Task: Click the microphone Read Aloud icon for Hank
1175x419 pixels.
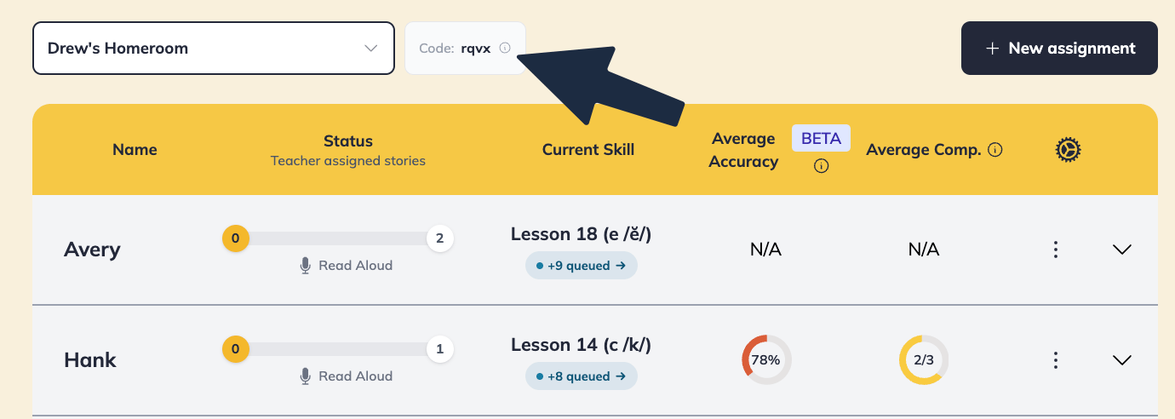Action: [x=305, y=376]
